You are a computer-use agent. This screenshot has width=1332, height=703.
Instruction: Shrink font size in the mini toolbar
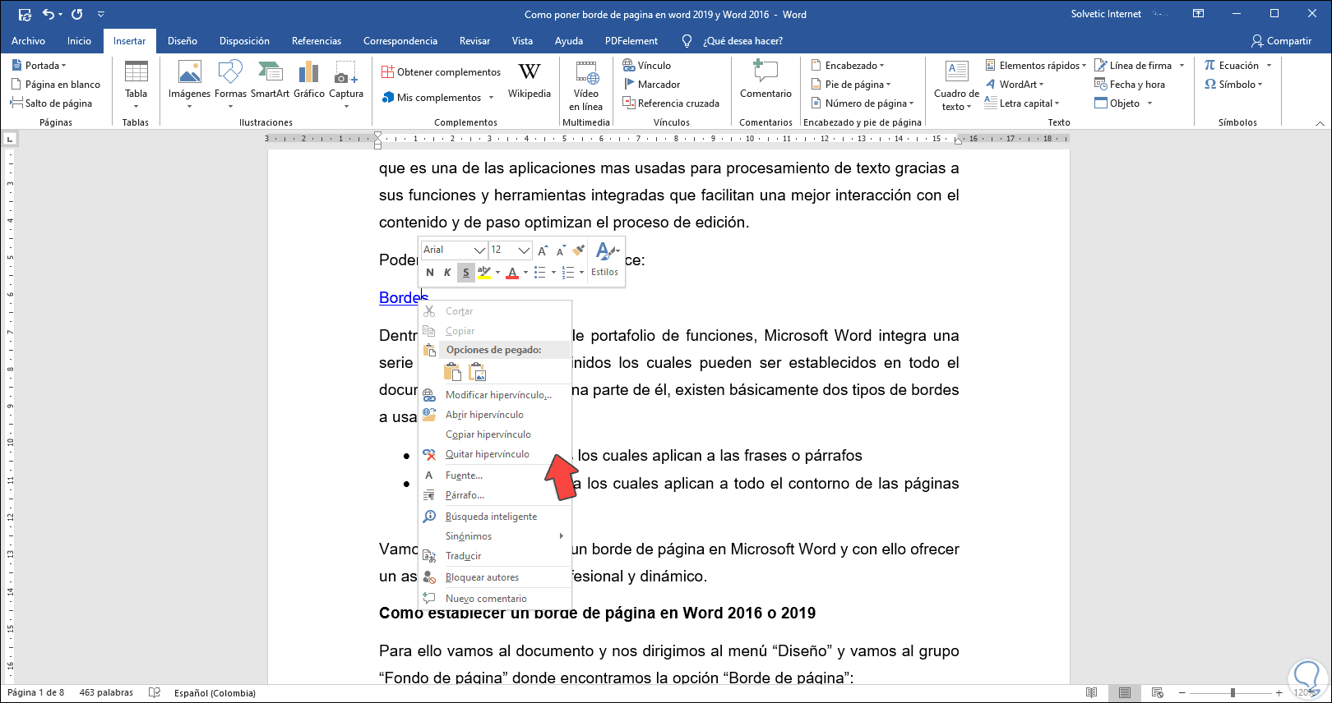click(561, 250)
